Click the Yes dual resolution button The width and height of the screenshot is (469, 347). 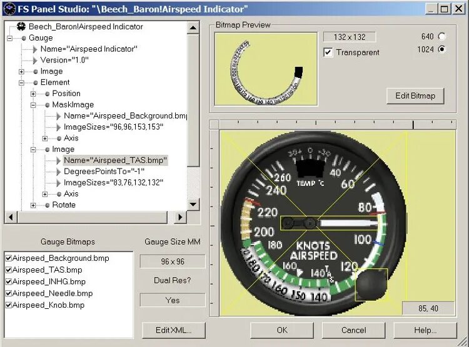click(x=173, y=300)
